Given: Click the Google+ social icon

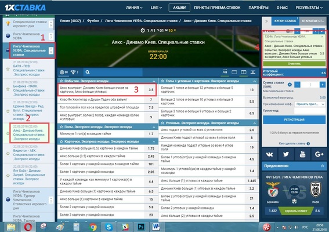Looking at the screenshot, I should [319, 155].
